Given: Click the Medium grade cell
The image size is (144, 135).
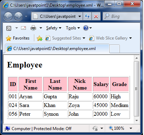Looking at the screenshot, I should pyautogui.click(x=119, y=105).
